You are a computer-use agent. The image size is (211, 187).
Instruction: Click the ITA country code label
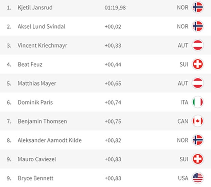[x=183, y=102]
